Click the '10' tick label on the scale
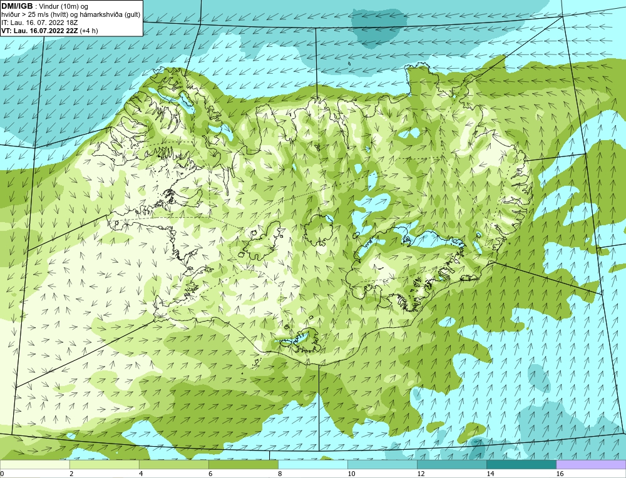Viewport: 626px width, 478px height. (x=351, y=474)
